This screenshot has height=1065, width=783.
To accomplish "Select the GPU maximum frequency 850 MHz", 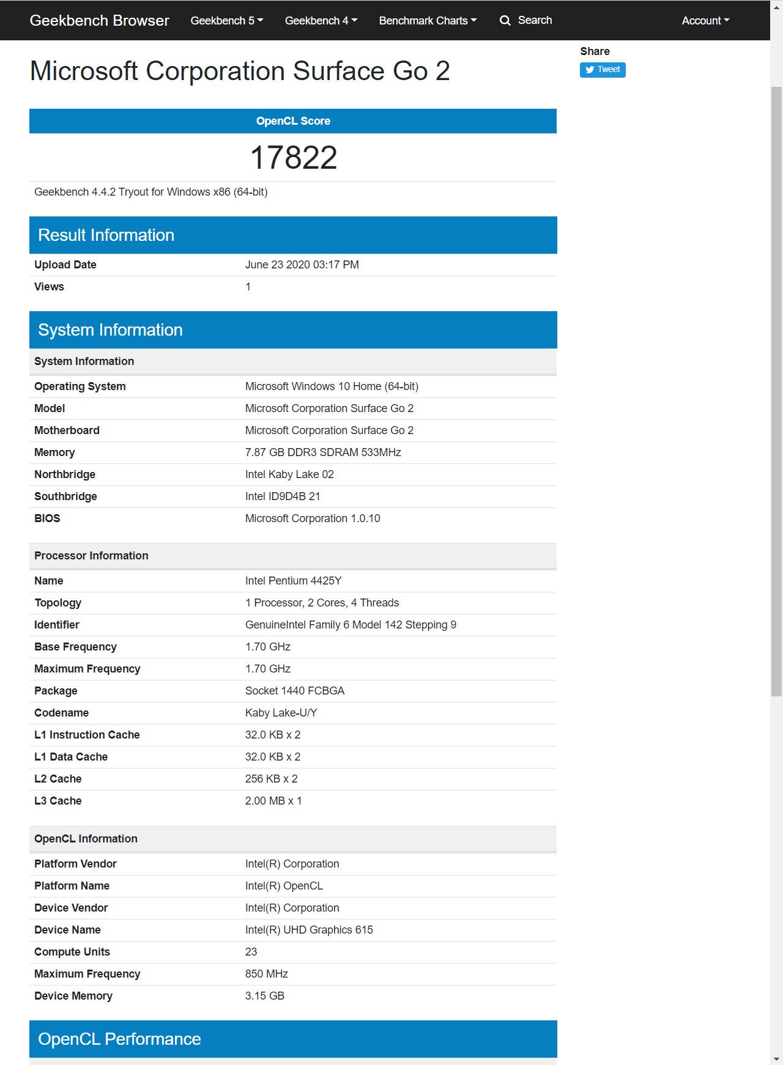I will point(267,974).
